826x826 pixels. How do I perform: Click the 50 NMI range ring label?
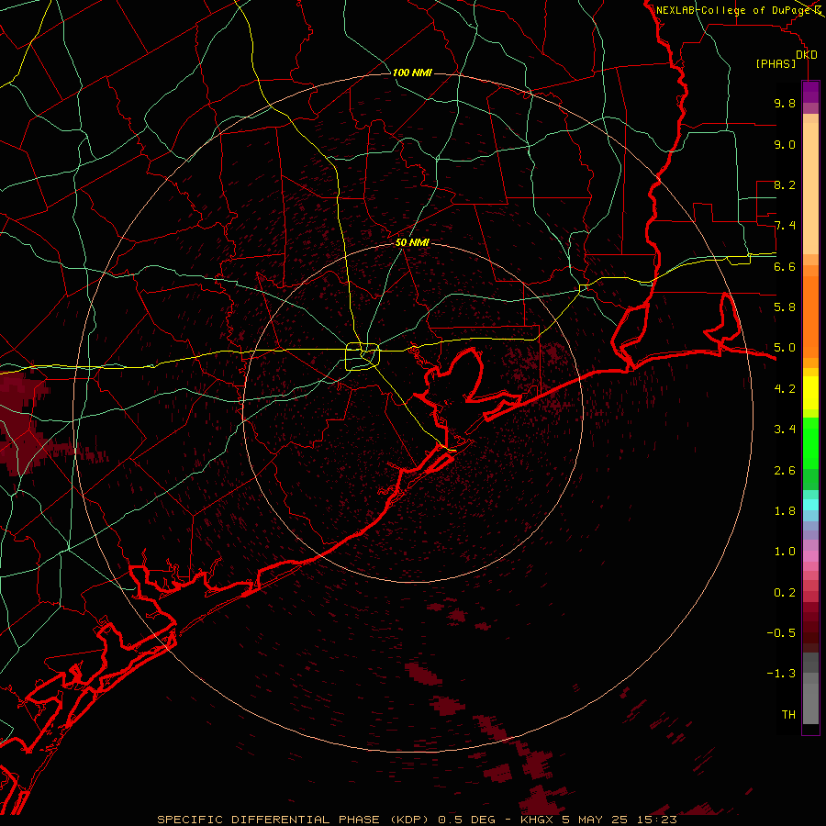412,242
